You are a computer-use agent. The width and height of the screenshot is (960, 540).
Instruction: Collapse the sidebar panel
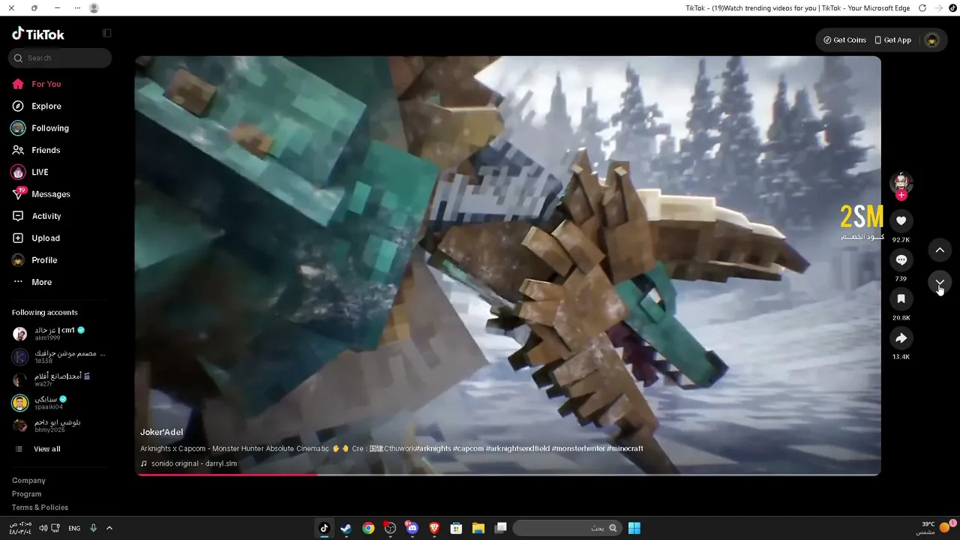click(106, 33)
